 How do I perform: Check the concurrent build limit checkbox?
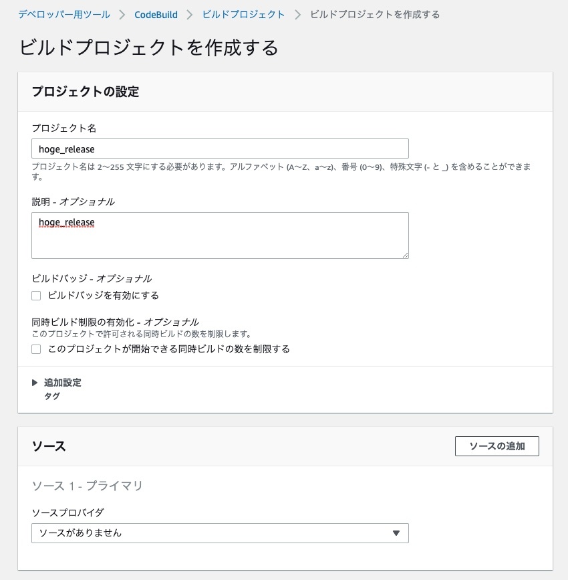pos(36,349)
